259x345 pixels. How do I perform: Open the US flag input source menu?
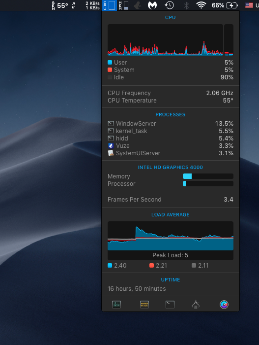[x=249, y=5]
